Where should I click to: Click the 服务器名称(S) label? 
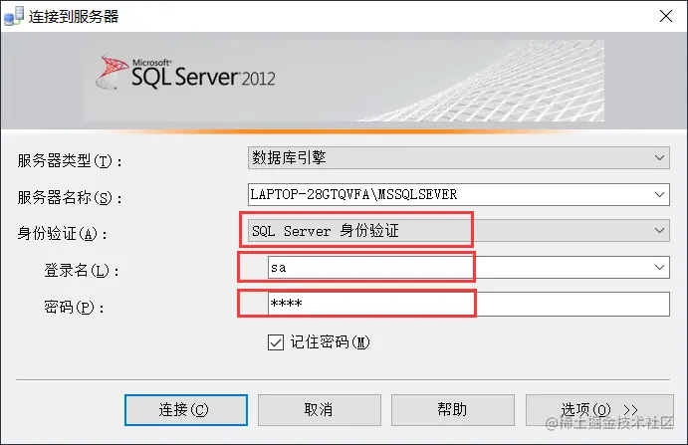70,197
